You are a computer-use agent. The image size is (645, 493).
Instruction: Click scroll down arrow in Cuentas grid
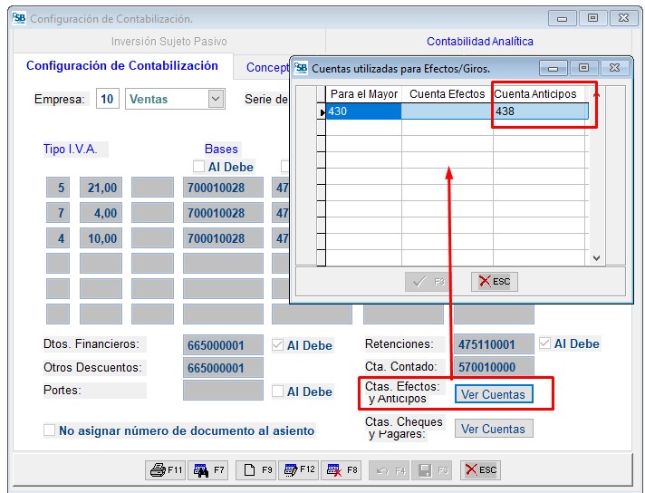click(596, 258)
